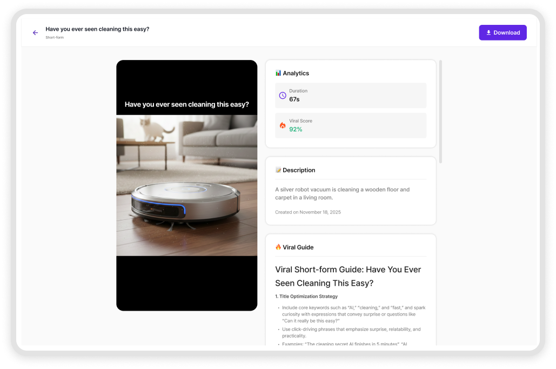Image resolution: width=556 pixels, height=369 pixels.
Task: Click the bar chart icon beside Analytics
Action: pyautogui.click(x=278, y=73)
